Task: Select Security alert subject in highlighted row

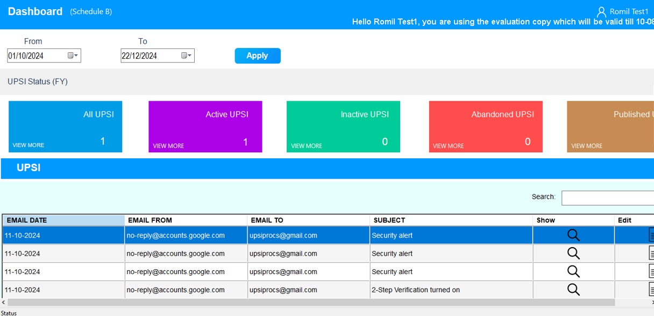Action: click(392, 235)
